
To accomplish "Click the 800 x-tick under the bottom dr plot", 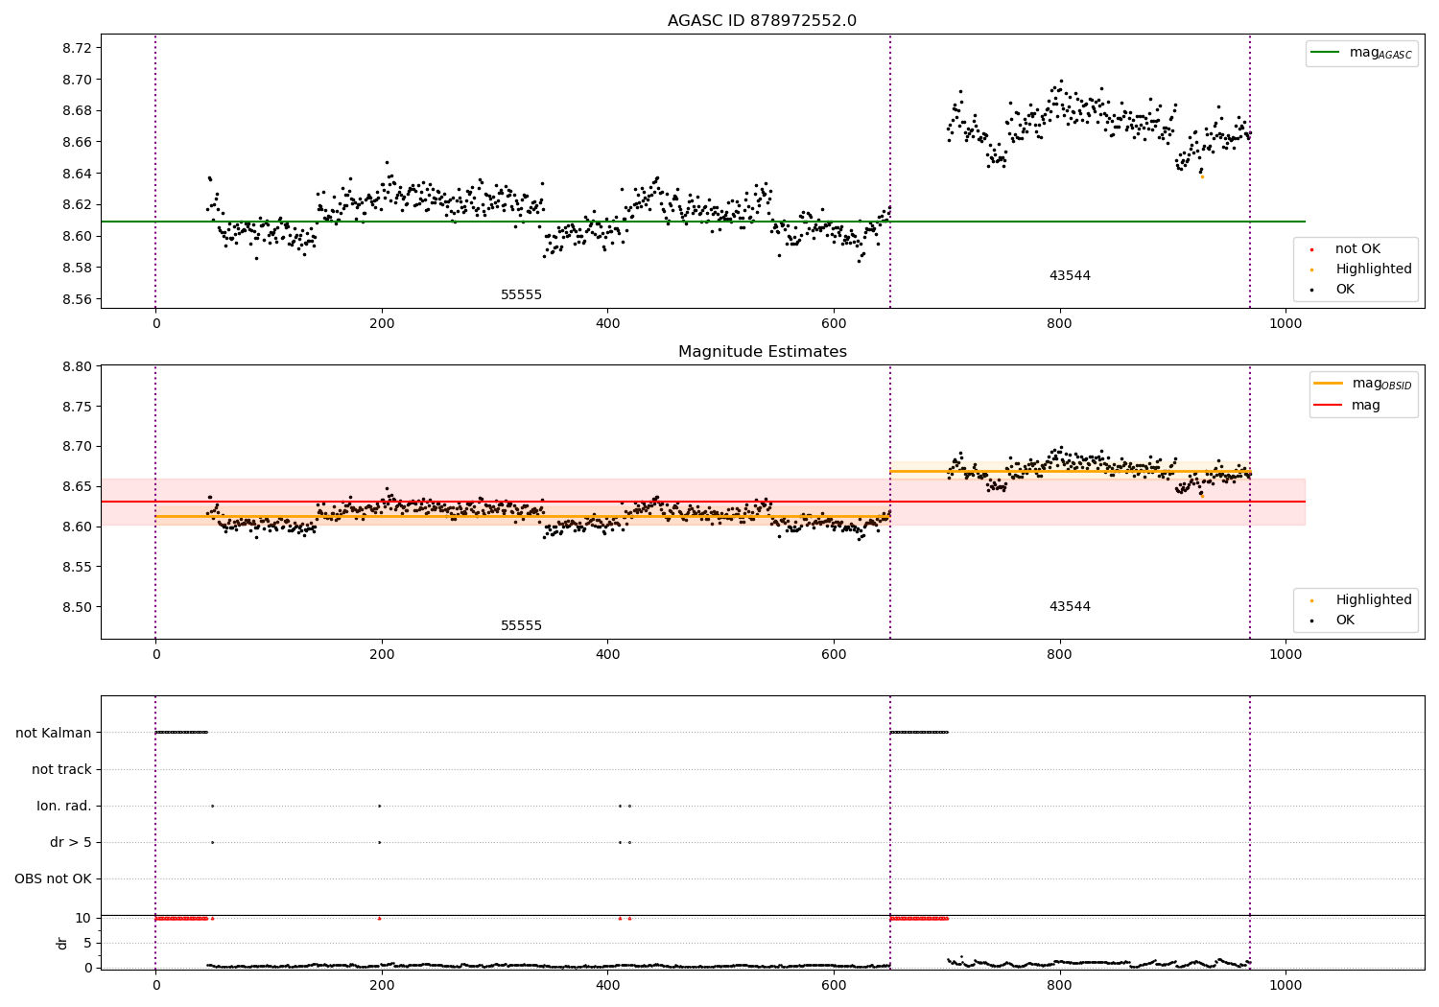I will (x=1059, y=986).
